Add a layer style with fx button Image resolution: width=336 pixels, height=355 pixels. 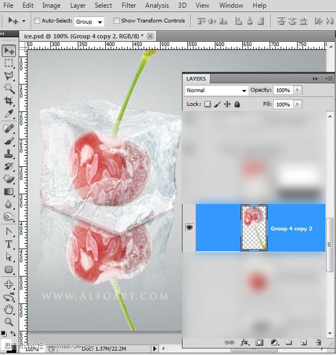click(245, 342)
